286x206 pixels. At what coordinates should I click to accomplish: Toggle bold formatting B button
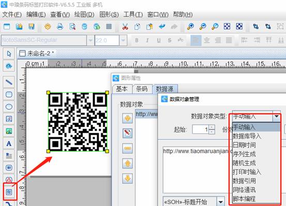coord(137,40)
